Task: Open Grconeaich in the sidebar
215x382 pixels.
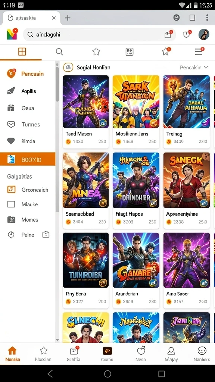Action: pyautogui.click(x=28, y=190)
